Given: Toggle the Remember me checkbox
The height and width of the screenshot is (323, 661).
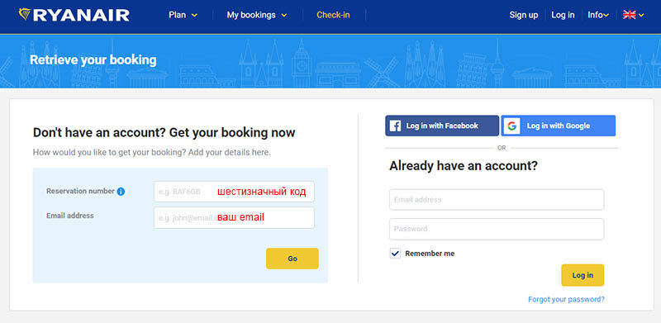Looking at the screenshot, I should click(395, 254).
